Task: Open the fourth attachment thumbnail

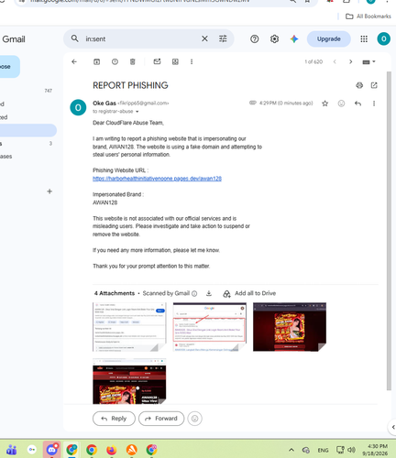Action: pyautogui.click(x=129, y=381)
